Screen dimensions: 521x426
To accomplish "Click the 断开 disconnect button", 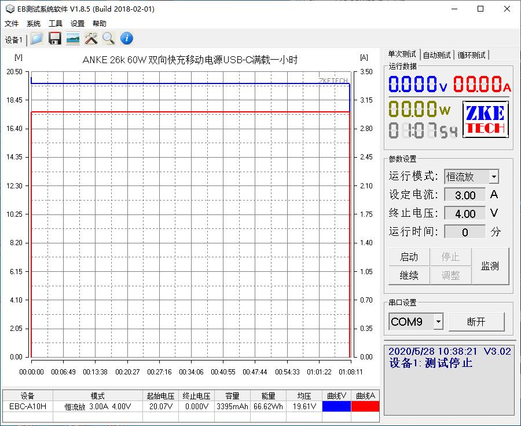I will (476, 322).
